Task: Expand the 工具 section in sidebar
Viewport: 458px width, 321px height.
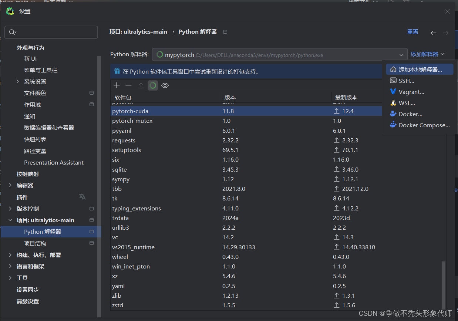Action: click(11, 278)
